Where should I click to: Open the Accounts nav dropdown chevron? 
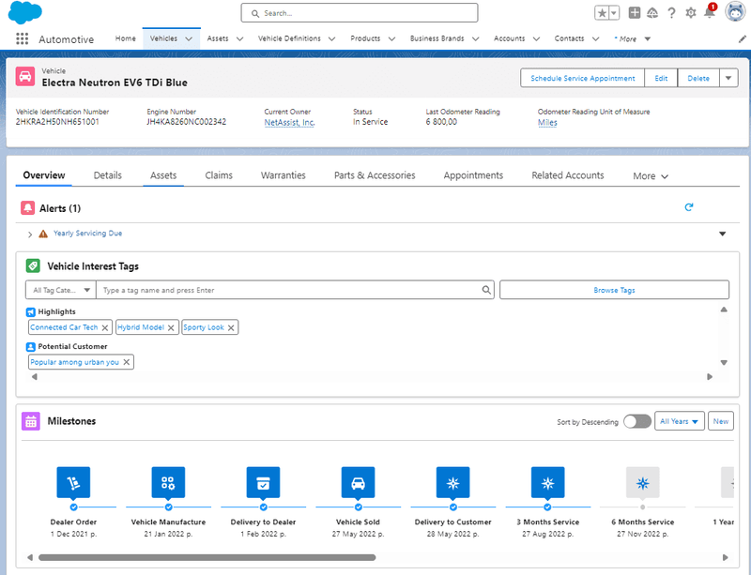point(536,38)
